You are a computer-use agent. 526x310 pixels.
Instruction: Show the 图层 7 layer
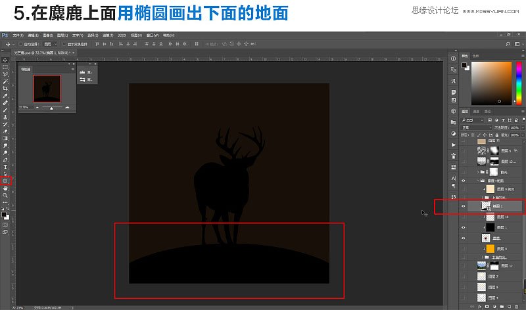click(464, 277)
